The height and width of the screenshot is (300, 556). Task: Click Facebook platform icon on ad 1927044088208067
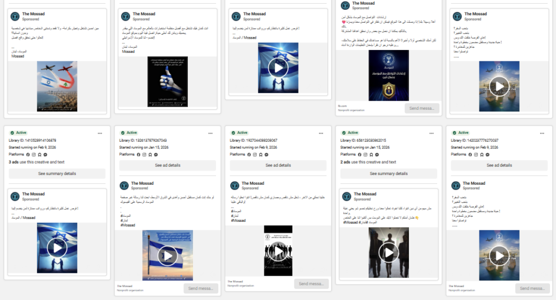(249, 154)
